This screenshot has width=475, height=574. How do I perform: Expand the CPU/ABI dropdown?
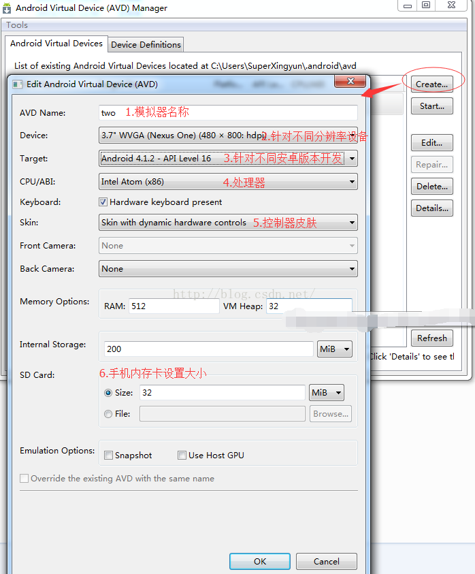click(351, 182)
